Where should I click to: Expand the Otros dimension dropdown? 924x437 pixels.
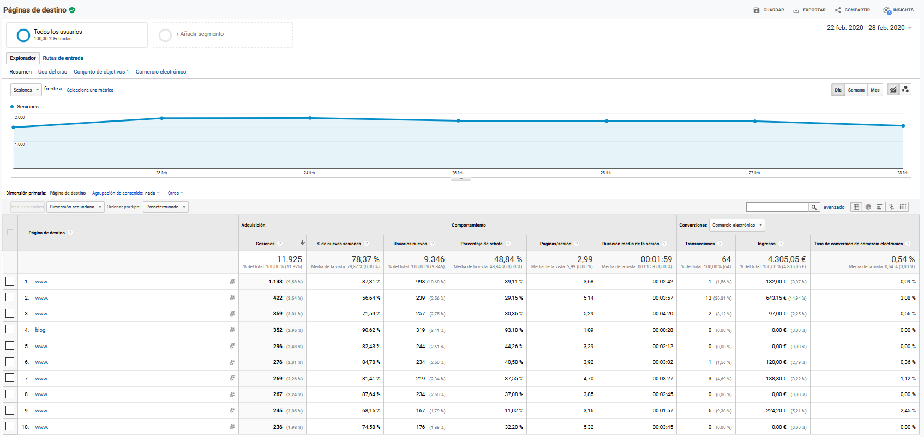[176, 193]
